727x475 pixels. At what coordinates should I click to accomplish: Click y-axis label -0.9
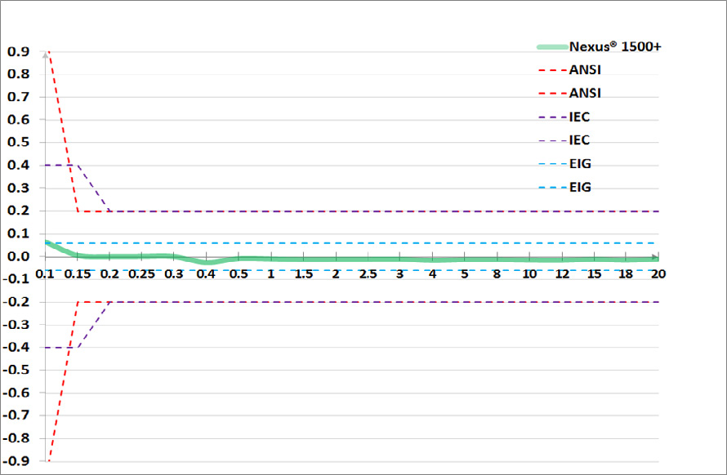click(x=16, y=460)
